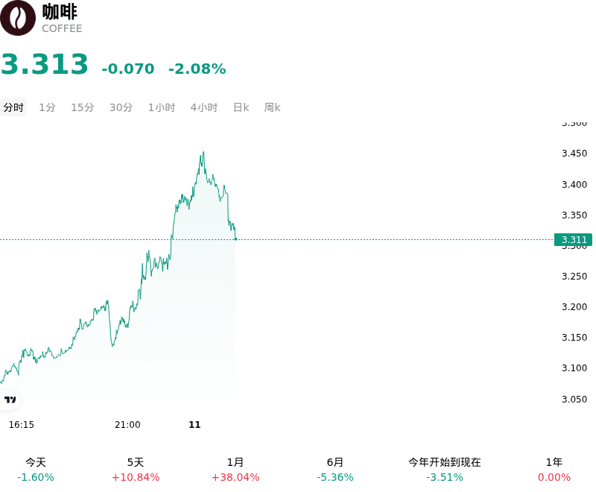Switch to the 1小时 interval
Viewport: 596px width, 492px height.
click(162, 107)
